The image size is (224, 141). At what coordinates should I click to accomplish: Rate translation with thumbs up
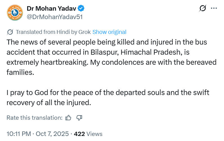68,118
